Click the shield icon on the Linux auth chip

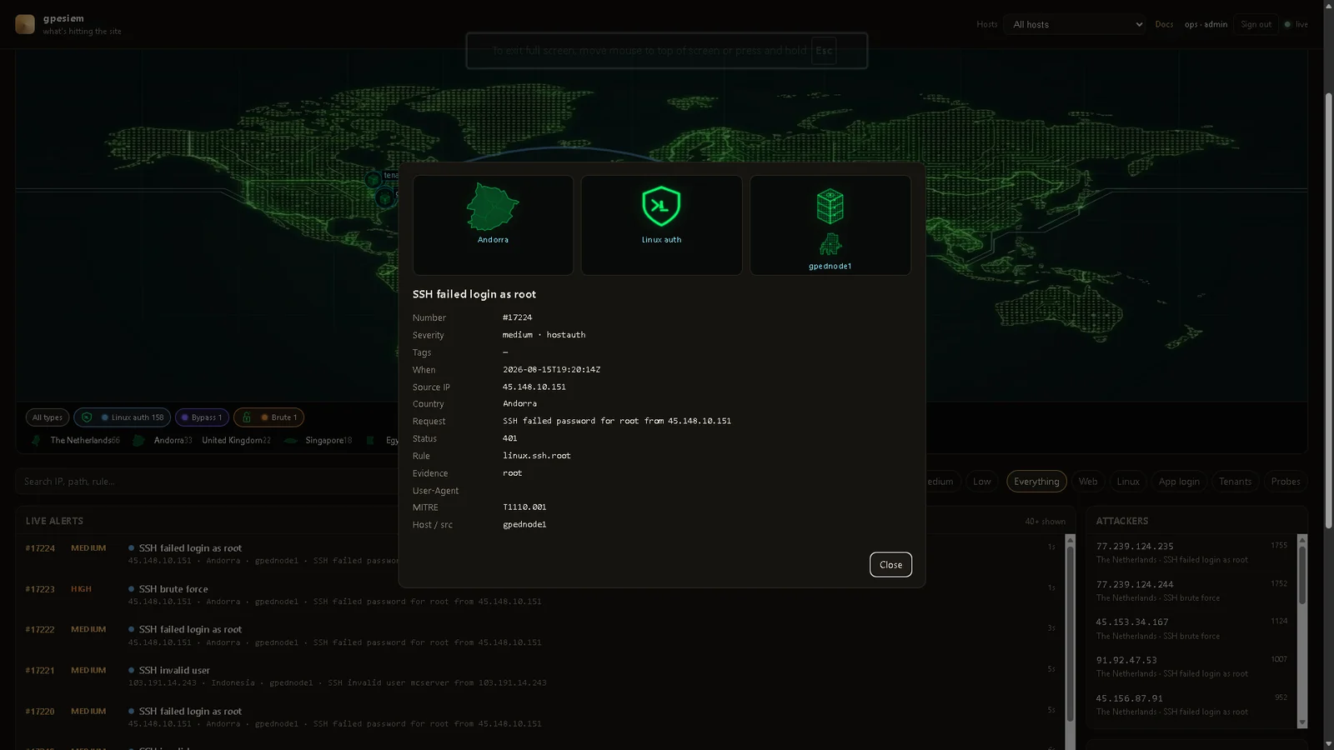coord(87,417)
